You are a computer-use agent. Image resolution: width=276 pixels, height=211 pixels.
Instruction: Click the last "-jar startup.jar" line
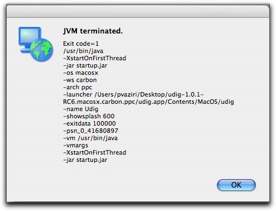point(85,160)
